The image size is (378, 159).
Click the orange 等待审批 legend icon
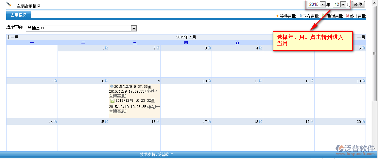(277, 16)
